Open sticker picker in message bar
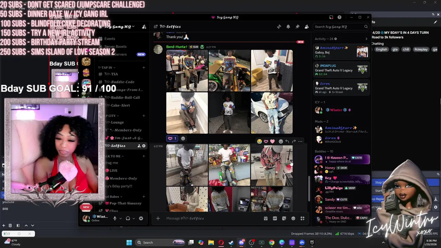The height and width of the screenshot is (248, 441). (284, 218)
